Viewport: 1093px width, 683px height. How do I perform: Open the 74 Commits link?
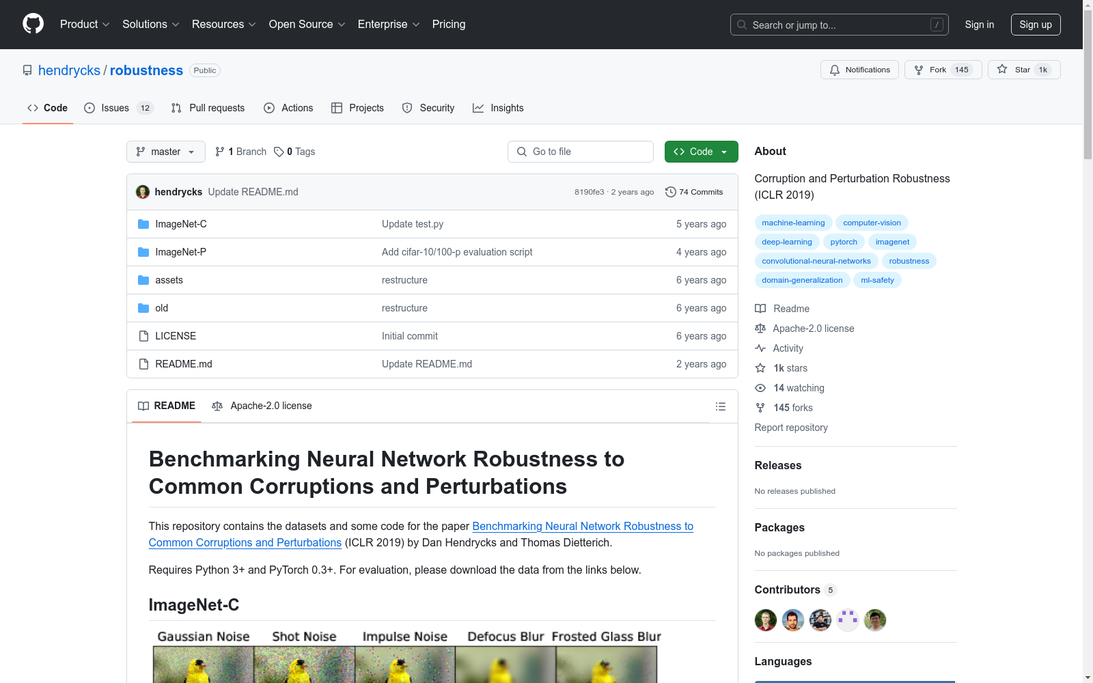click(694, 192)
